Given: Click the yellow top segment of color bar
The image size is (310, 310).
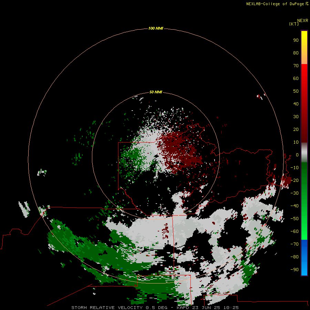Looking at the screenshot, I should tap(304, 48).
